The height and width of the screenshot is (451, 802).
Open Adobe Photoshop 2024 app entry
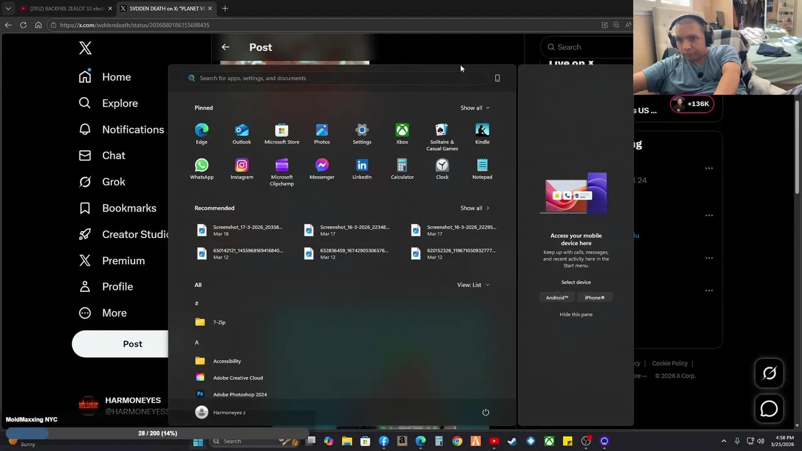click(x=231, y=395)
